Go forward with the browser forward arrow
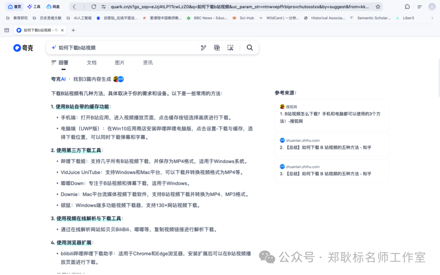440x275 pixels. tap(84, 7)
